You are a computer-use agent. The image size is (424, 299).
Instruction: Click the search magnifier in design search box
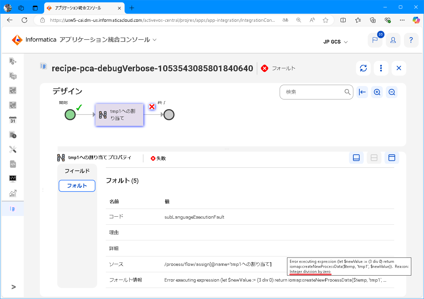tap(347, 92)
